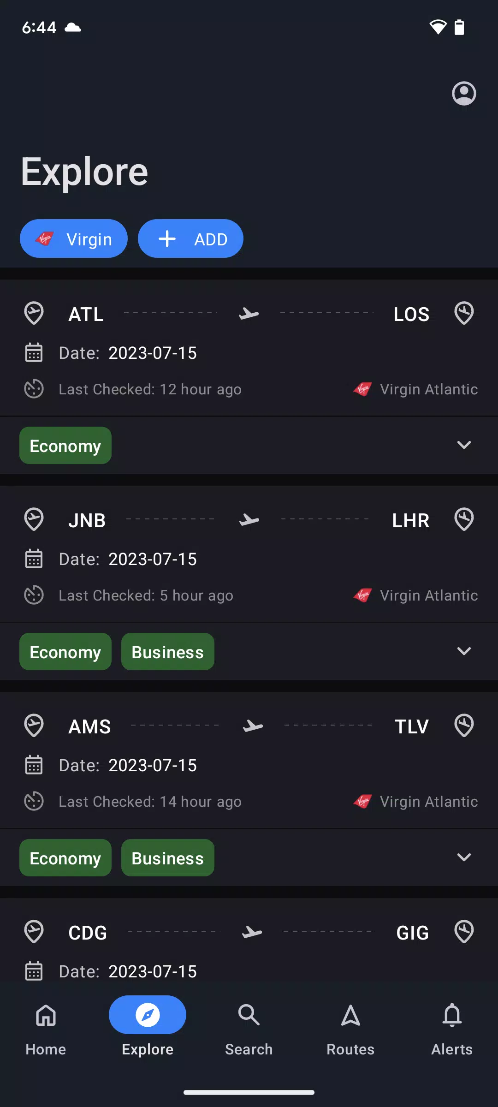This screenshot has width=498, height=1107.
Task: Tap the Virgin Atlantic logo on ATL flight
Action: (363, 389)
